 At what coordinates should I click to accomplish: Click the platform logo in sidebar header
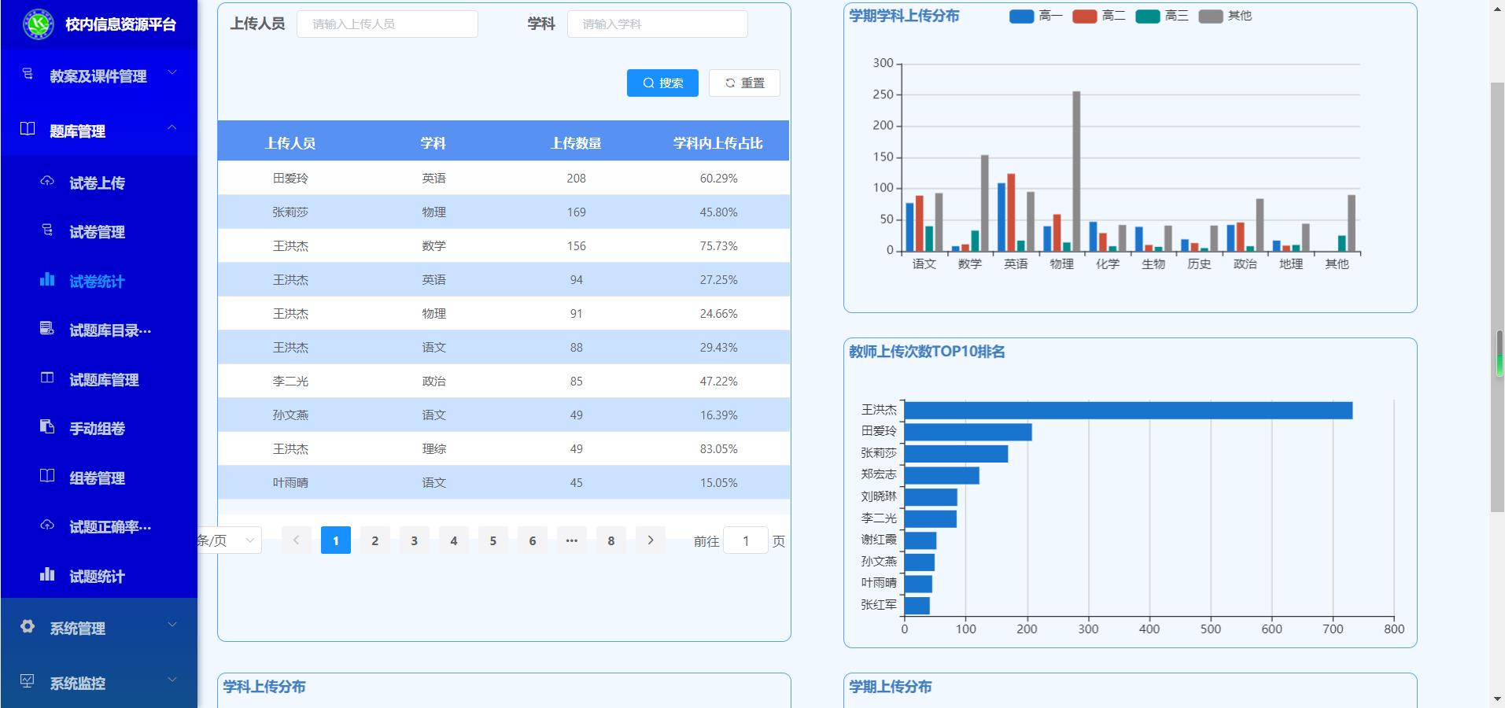pos(38,24)
